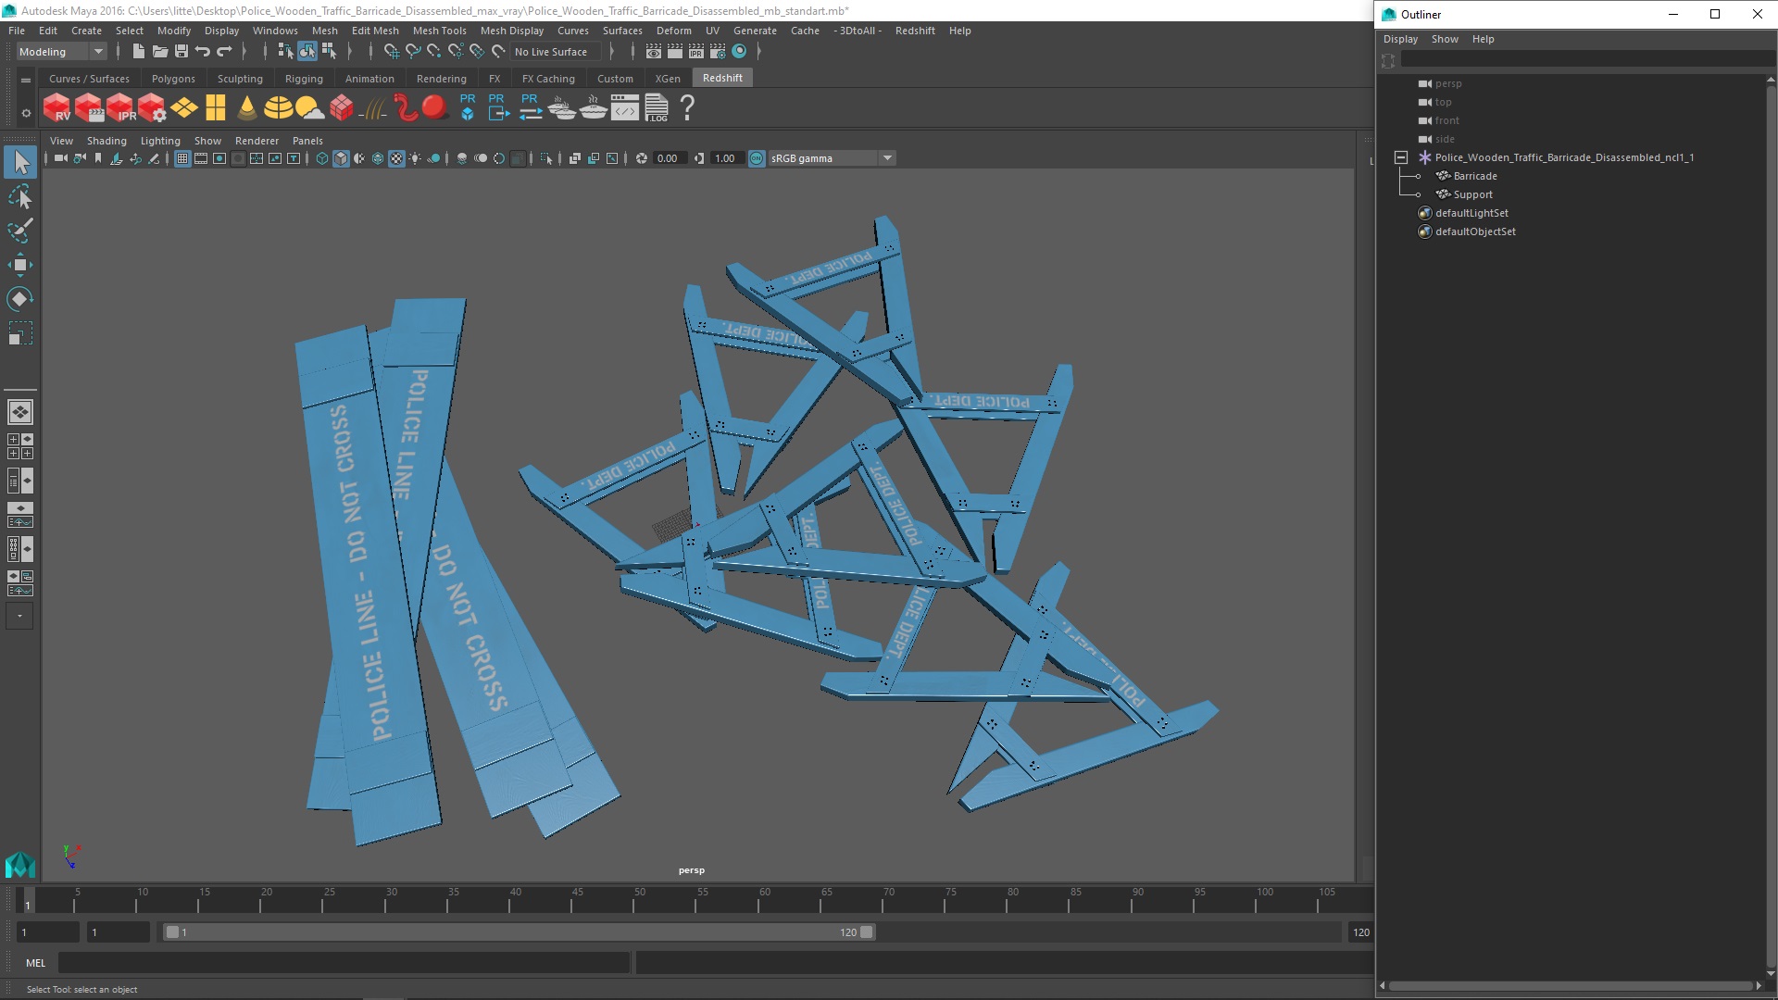Screen dimensions: 1778x1000
Task: Open a scene folder icon
Action: point(159,52)
